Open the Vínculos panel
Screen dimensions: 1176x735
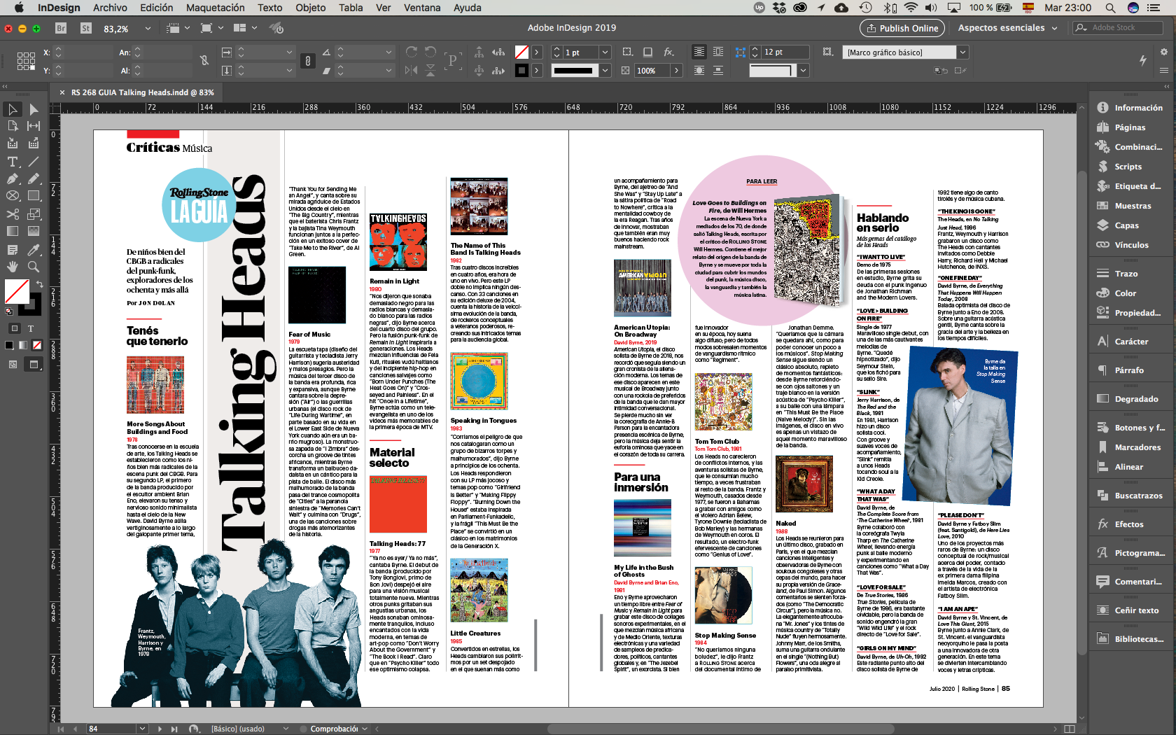[x=1131, y=245]
